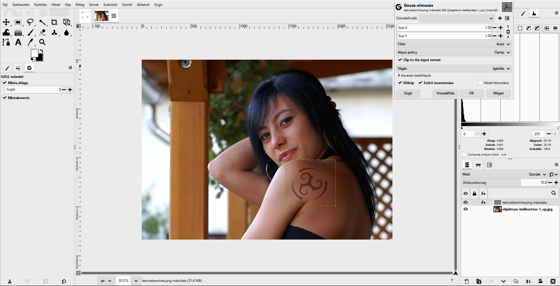The height and width of the screenshot is (286, 560).
Task: Select the Eraser tool
Action: [42, 32]
